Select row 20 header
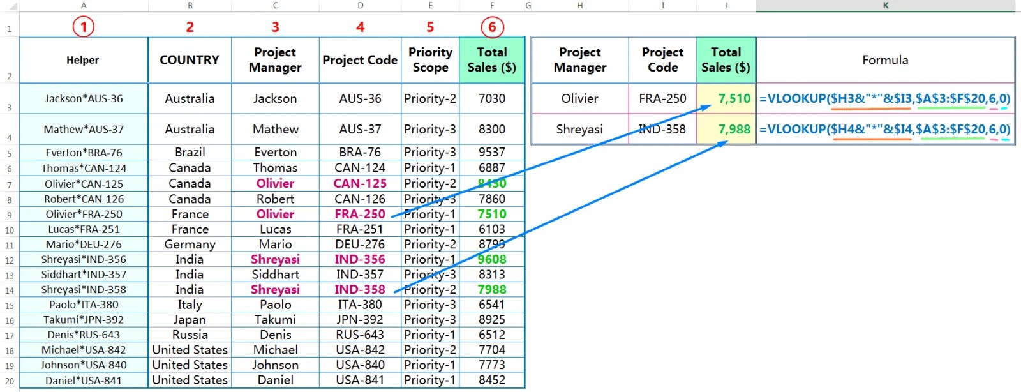1021x392 pixels. [x=10, y=381]
